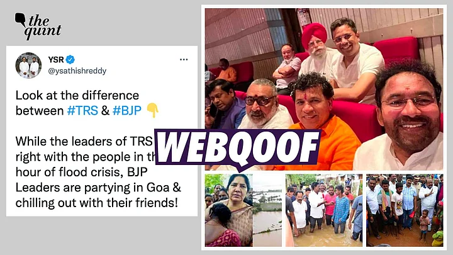Click the first line 'Look at the difference'
Screen dimensions: 453x255
point(77,95)
